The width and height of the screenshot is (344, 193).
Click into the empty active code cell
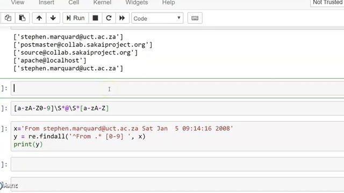point(177,88)
